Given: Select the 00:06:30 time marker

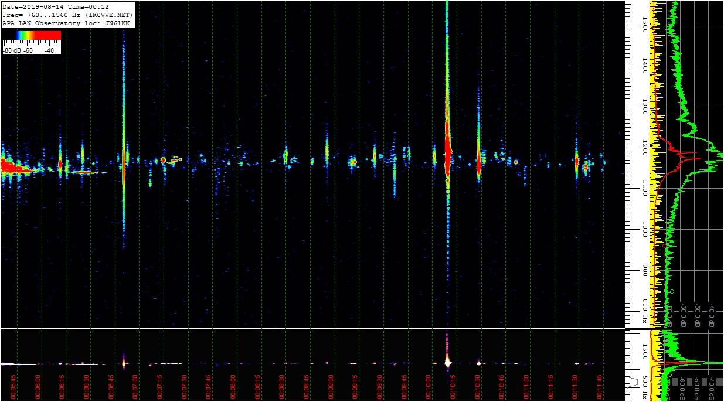Looking at the screenshot, I should (87, 387).
